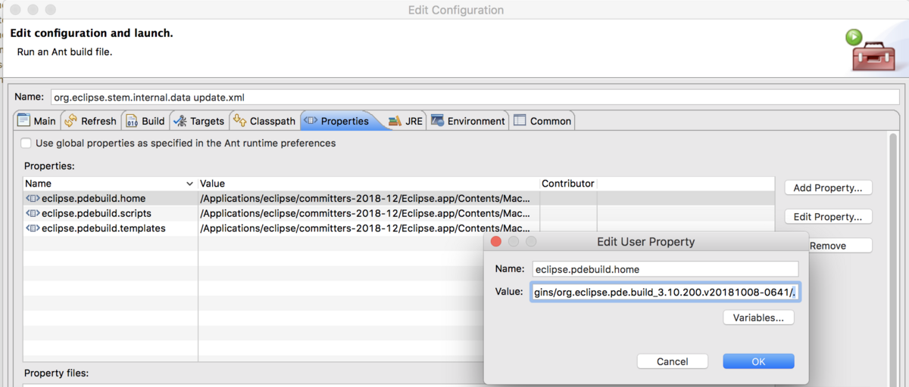Select the eclipse.pdebuild.templates row
This screenshot has width=909, height=387.
pos(103,228)
